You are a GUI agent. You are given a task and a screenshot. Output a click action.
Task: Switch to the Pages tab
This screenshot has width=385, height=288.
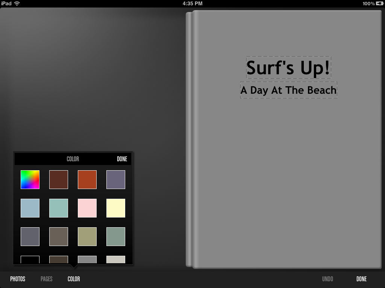(47, 279)
